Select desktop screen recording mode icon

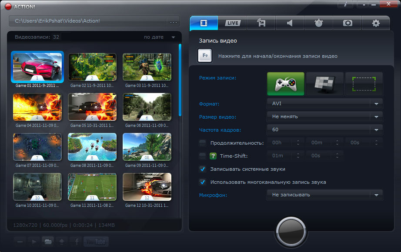point(324,84)
